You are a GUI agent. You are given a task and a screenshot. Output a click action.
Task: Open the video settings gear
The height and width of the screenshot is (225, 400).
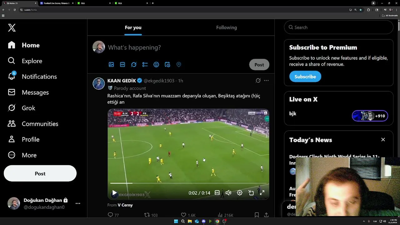pos(240,193)
